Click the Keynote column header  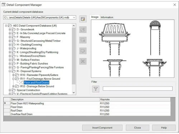[135, 99]
